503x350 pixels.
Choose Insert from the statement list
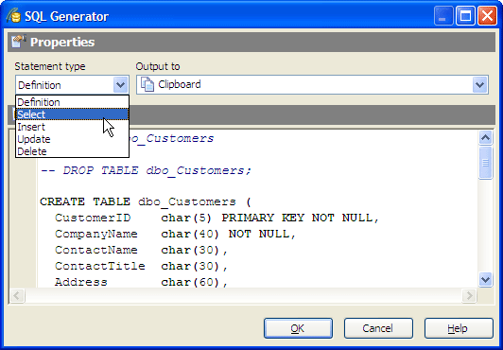pyautogui.click(x=72, y=127)
